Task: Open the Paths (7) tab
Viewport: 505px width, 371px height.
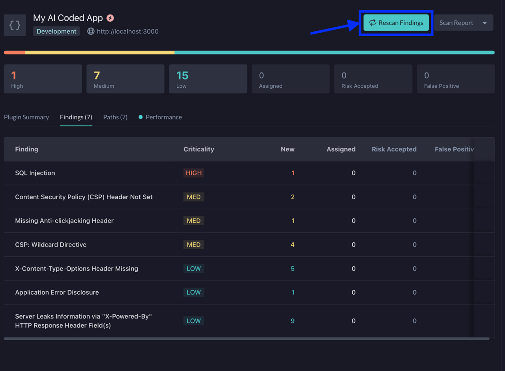Action: (115, 117)
